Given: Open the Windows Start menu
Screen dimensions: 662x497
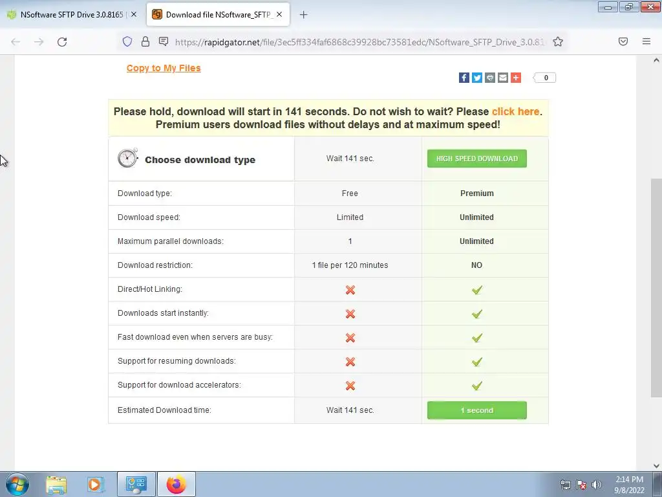Looking at the screenshot, I should [x=17, y=484].
